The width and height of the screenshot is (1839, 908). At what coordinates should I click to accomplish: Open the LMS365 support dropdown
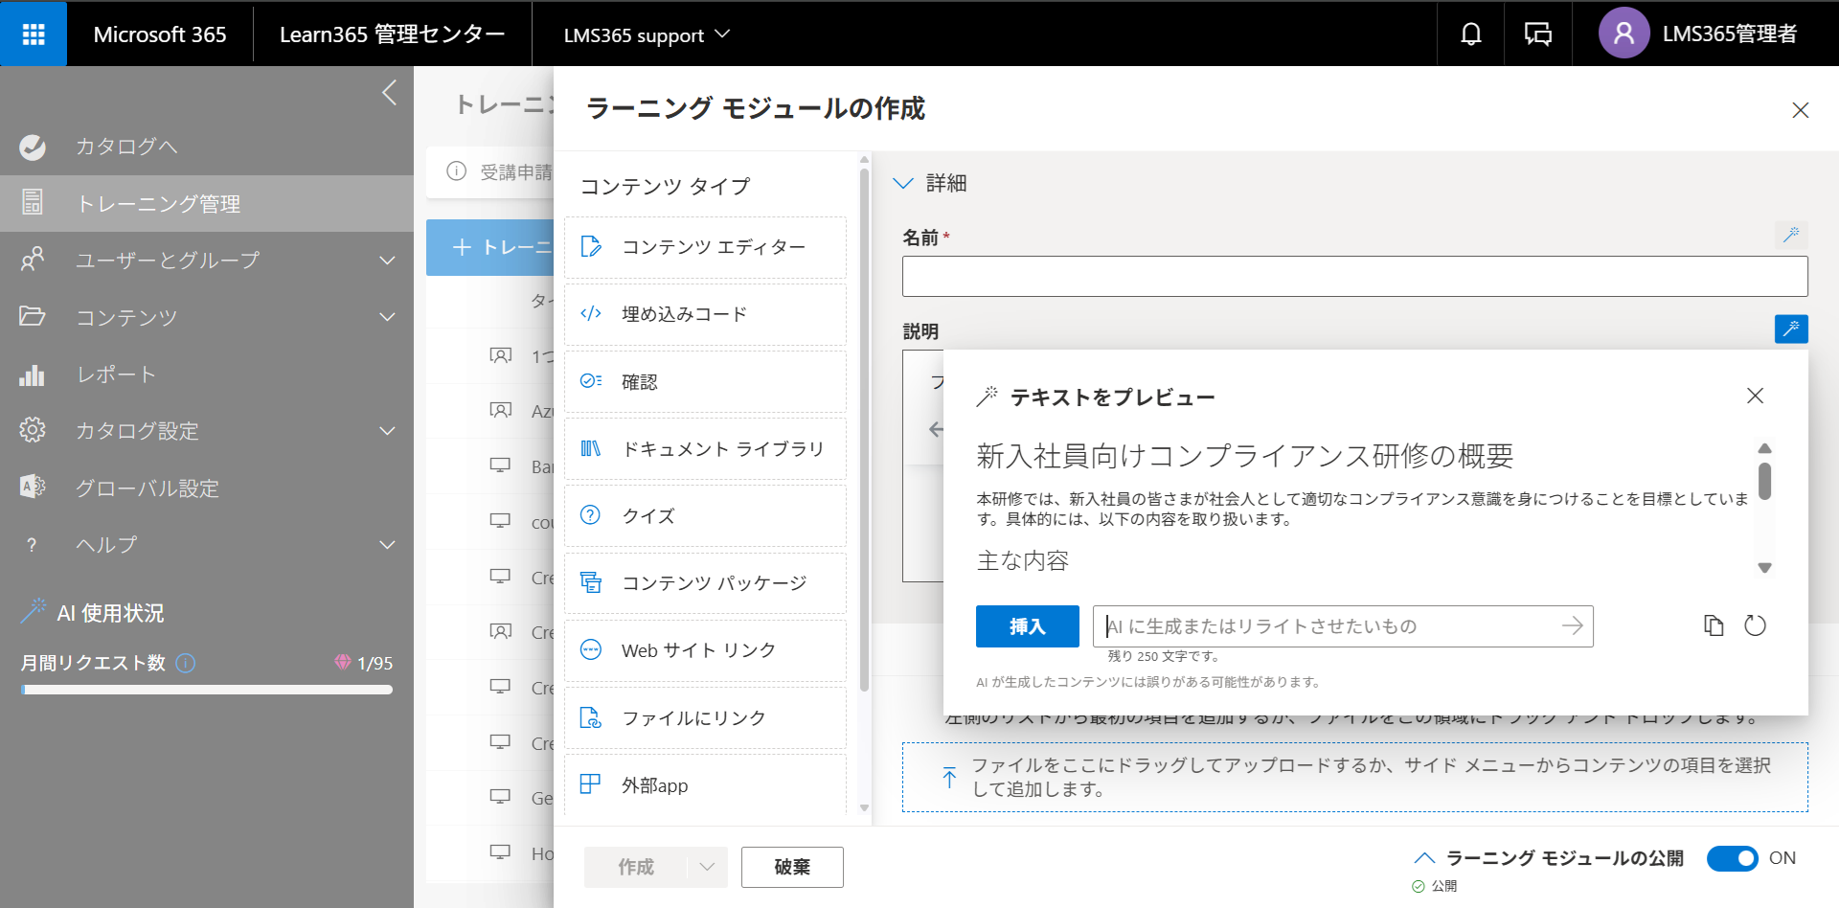[647, 34]
